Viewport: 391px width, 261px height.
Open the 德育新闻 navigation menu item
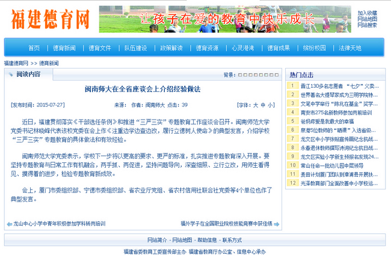pos(64,48)
